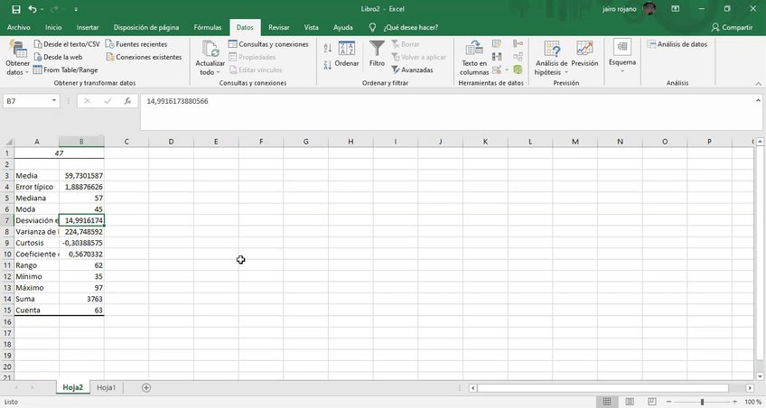Viewport: 766px width, 408px height.
Task: Click the Compartir share button
Action: click(732, 27)
